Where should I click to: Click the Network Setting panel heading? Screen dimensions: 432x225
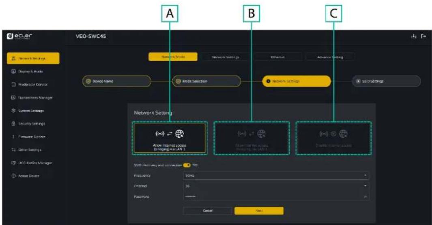click(153, 112)
